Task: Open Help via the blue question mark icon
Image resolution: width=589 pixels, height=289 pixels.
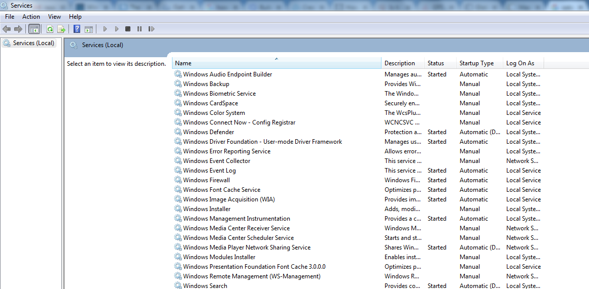Action: coord(77,29)
